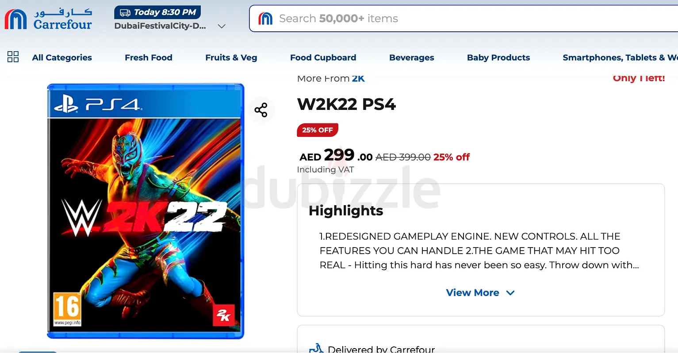The image size is (678, 353).
Task: Click the delivery truck icon near Today 8:30 PM
Action: point(125,13)
